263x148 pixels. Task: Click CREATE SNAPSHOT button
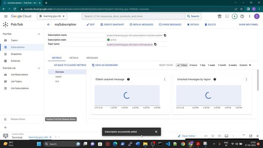click(x=112, y=25)
